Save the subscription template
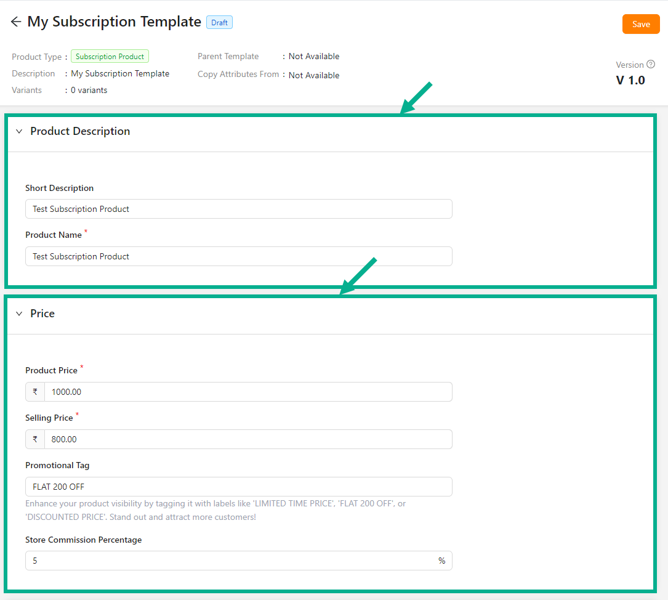668x600 pixels. [641, 24]
